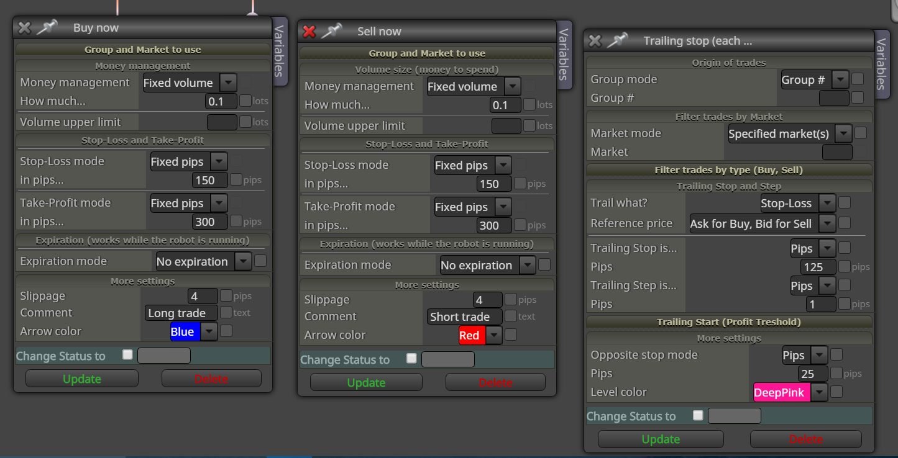Toggle Trail what checkbox in Trailing stop

845,202
